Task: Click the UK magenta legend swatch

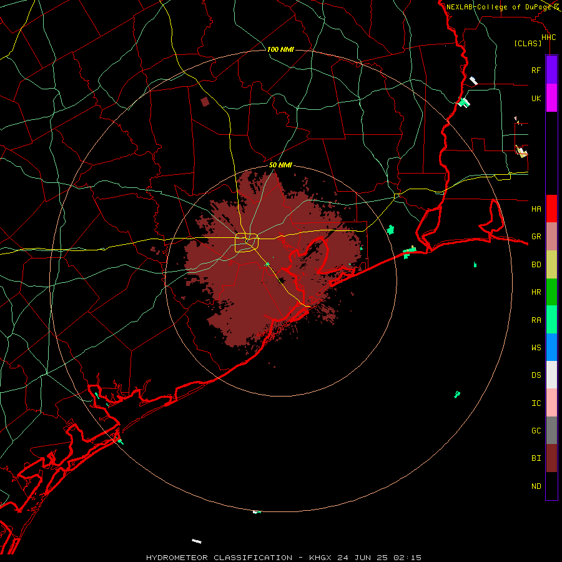Action: [551, 98]
